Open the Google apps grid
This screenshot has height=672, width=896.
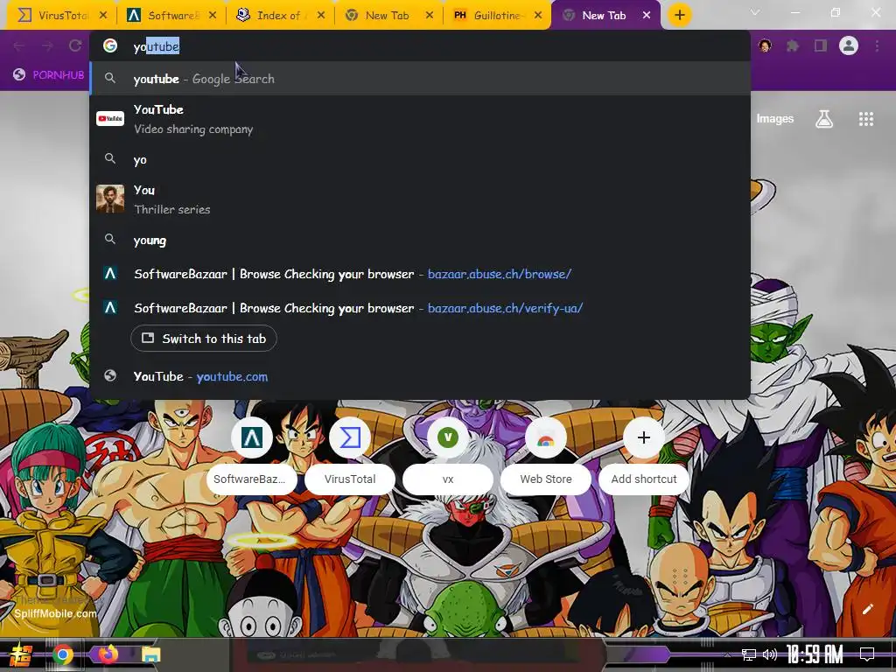(866, 119)
